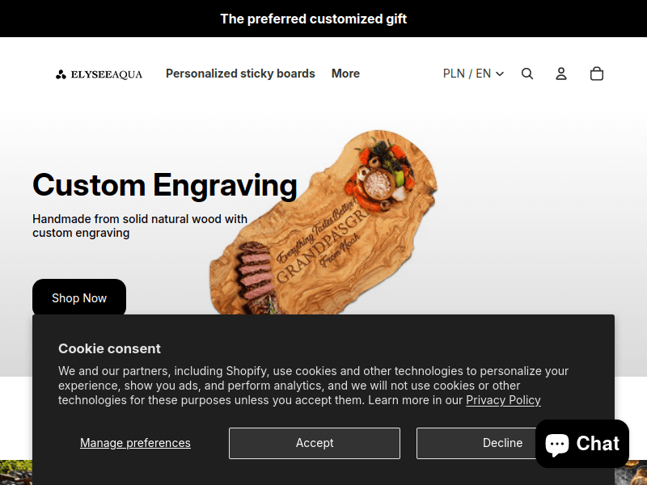The image size is (647, 485).
Task: Open the account profile icon
Action: 560,74
